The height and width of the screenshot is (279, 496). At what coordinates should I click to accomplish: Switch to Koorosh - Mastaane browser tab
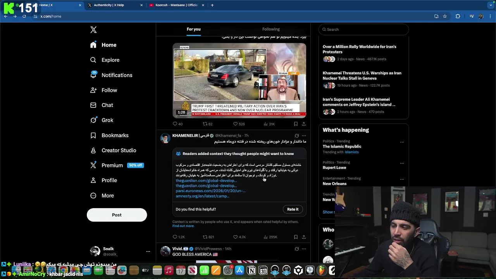click(x=177, y=5)
